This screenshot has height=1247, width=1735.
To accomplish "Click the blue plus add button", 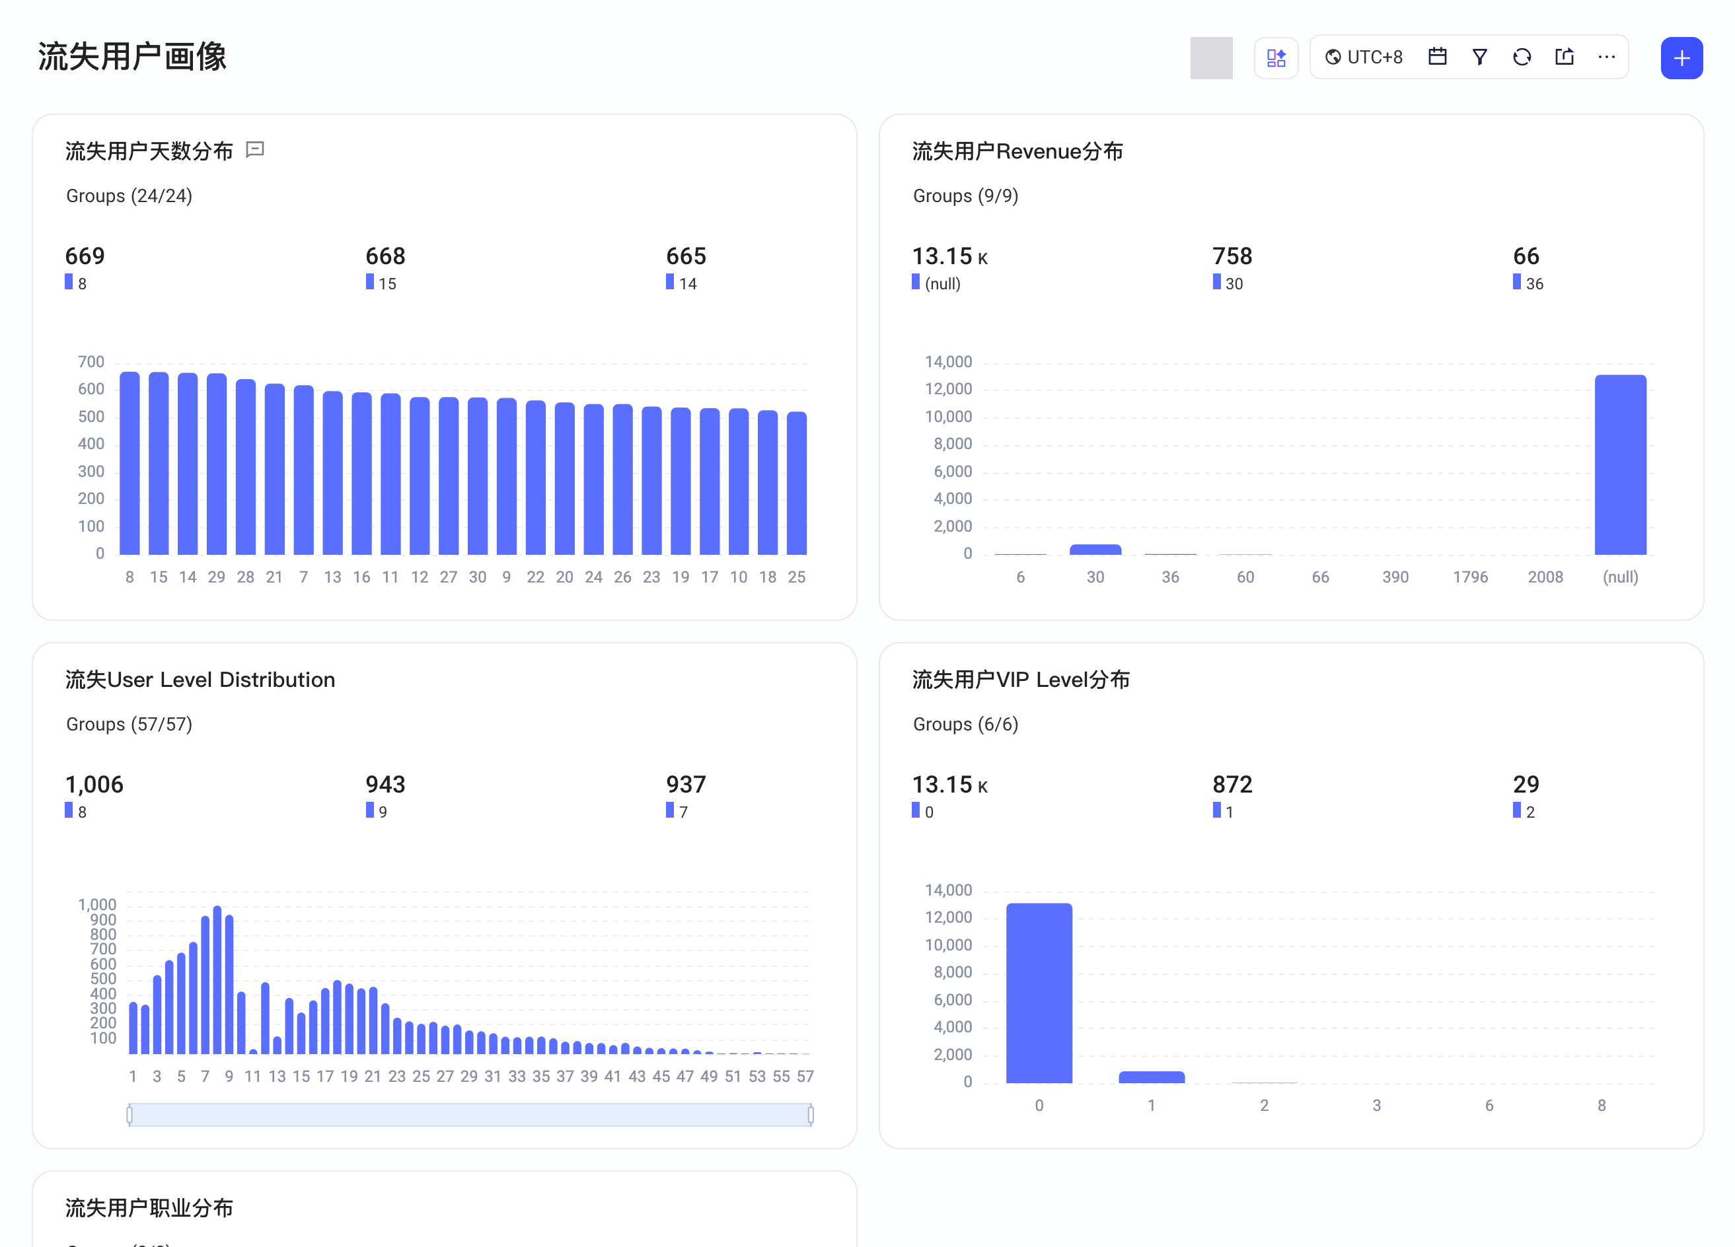I will pyautogui.click(x=1681, y=58).
